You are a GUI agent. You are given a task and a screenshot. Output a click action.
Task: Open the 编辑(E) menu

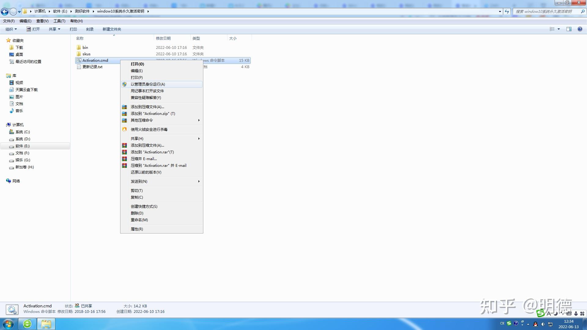pos(25,21)
